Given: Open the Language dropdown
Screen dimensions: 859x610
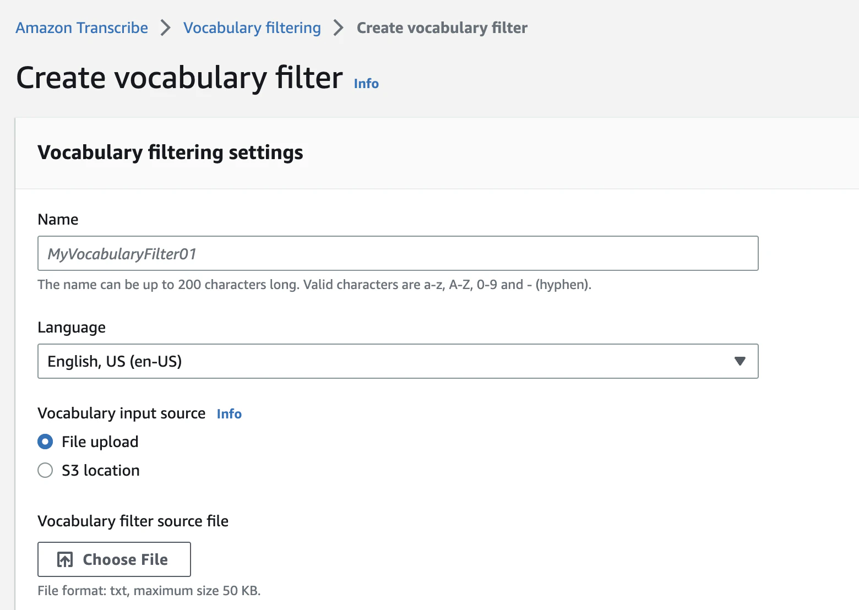Looking at the screenshot, I should pos(398,361).
